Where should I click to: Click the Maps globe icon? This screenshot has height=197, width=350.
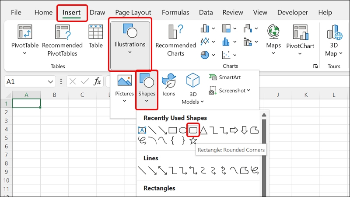273,32
